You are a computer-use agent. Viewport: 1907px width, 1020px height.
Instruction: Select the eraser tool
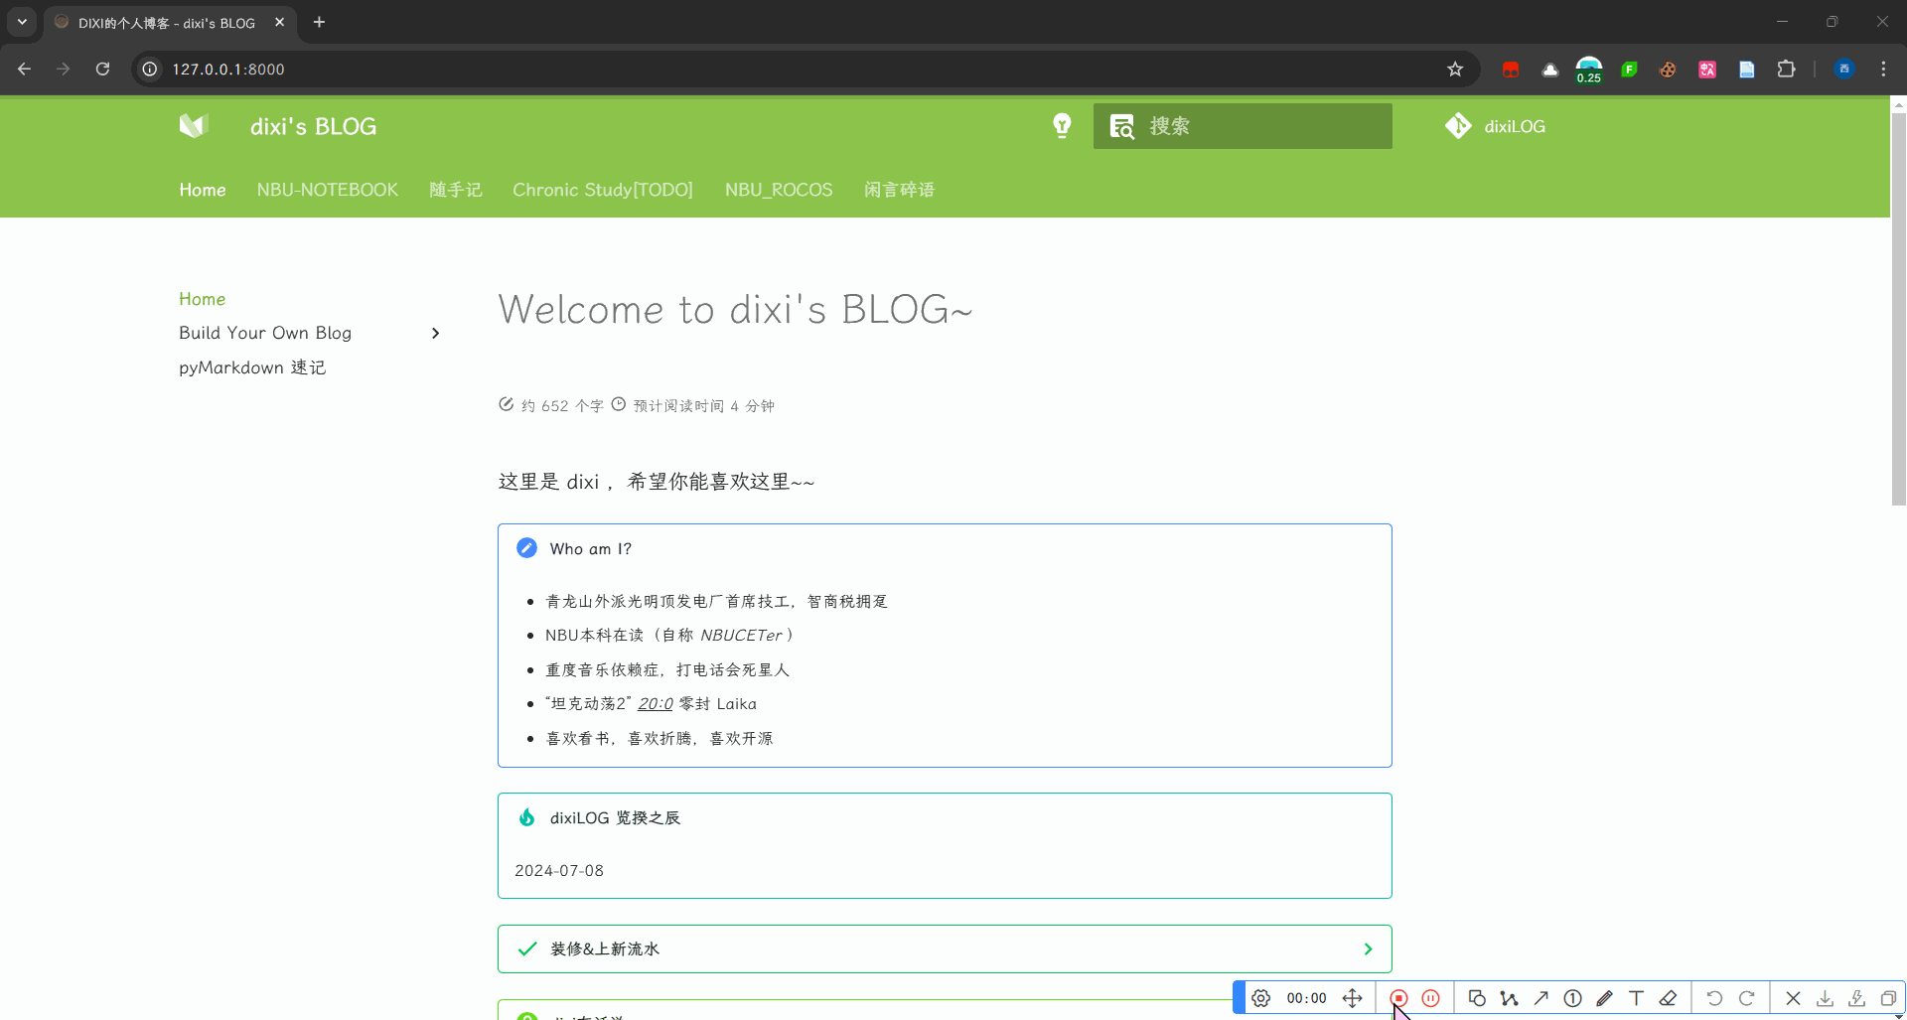pos(1668,998)
